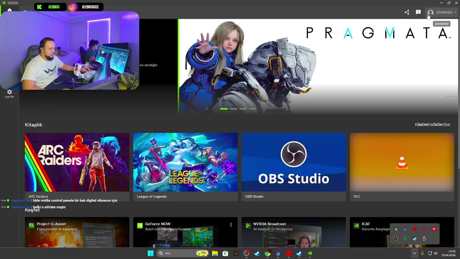
Task: Open the notifications message icon
Action: (418, 12)
